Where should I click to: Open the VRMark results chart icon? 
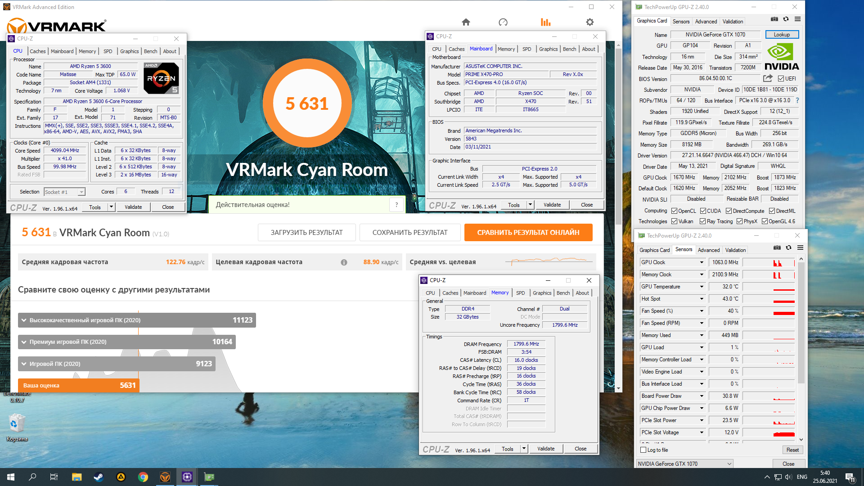point(545,22)
